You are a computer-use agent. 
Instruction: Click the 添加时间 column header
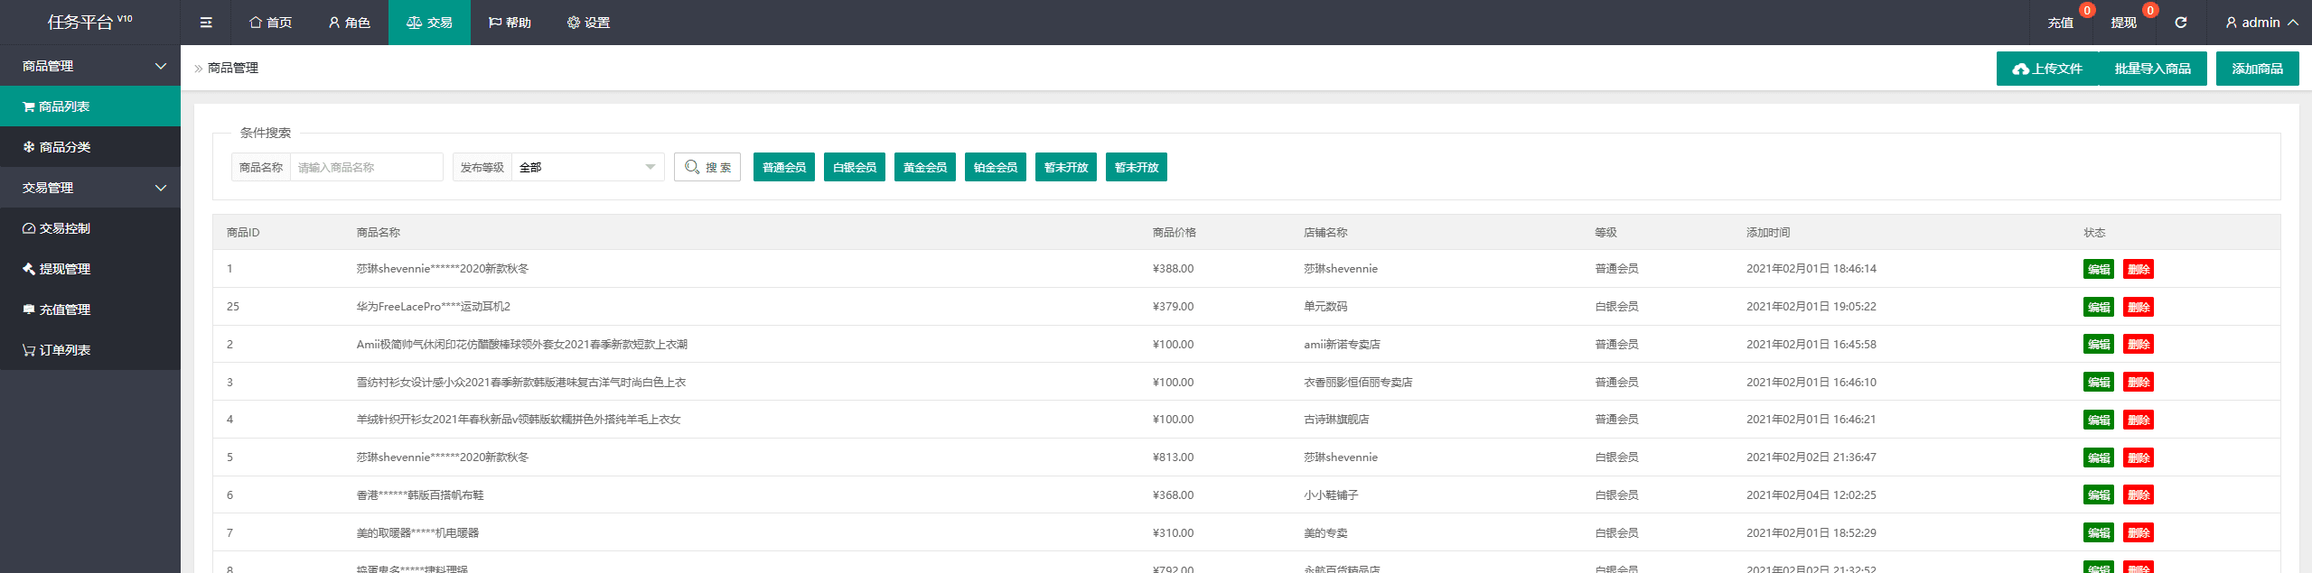1768,233
